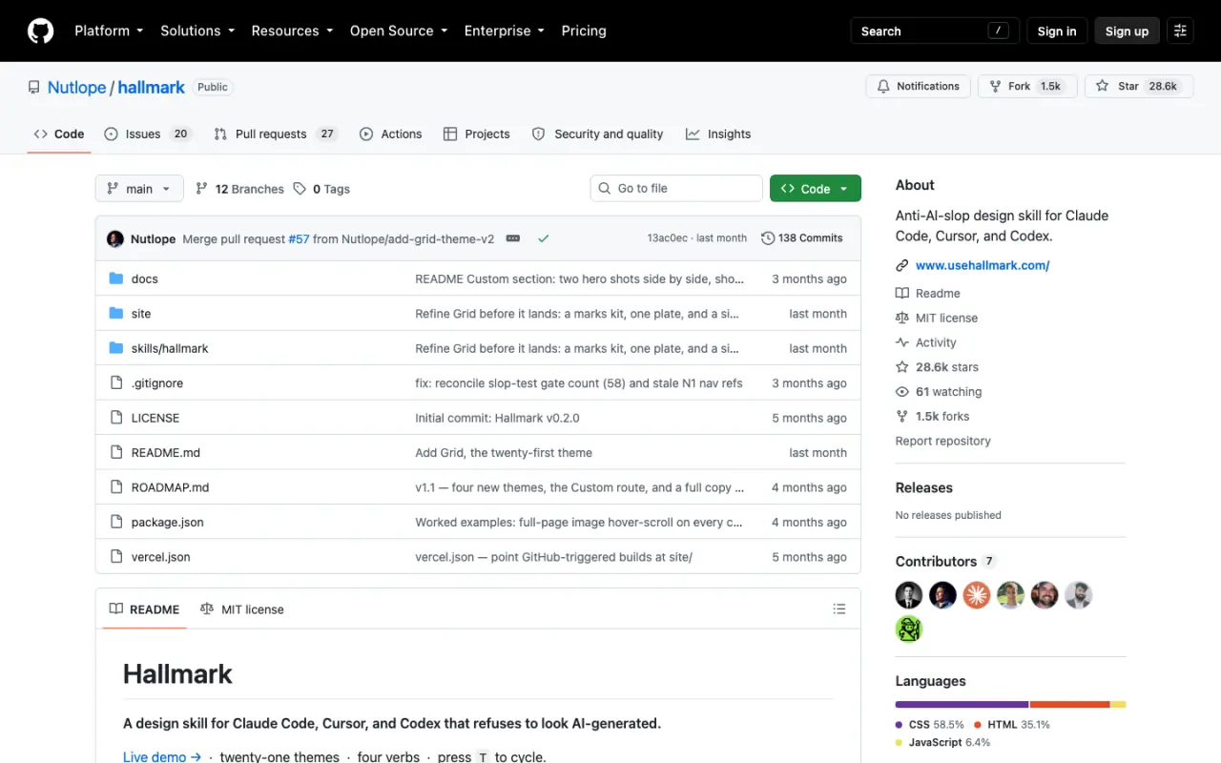Click the green commit status checkmark
This screenshot has width=1221, height=763.
543,238
